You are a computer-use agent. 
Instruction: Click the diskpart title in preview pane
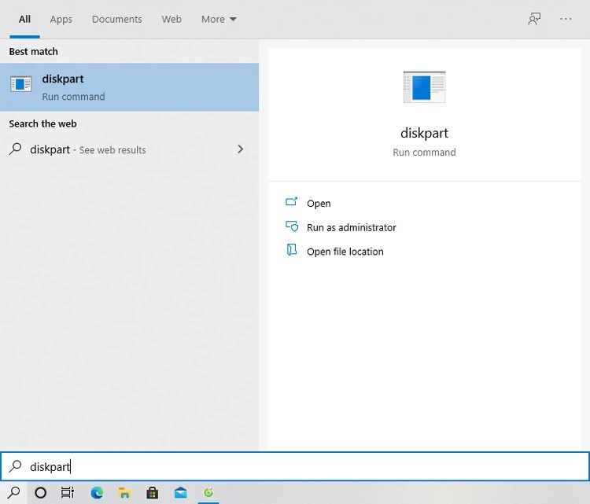point(424,133)
